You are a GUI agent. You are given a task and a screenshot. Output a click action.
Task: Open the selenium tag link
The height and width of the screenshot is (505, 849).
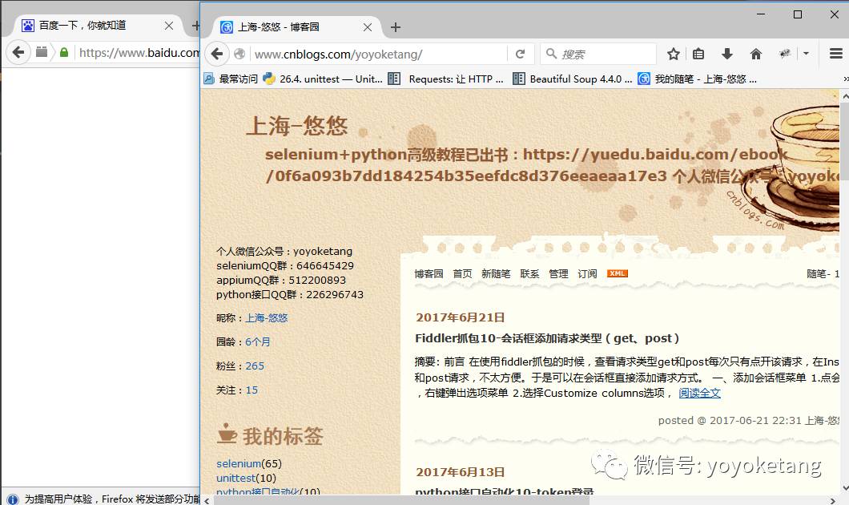(x=239, y=464)
